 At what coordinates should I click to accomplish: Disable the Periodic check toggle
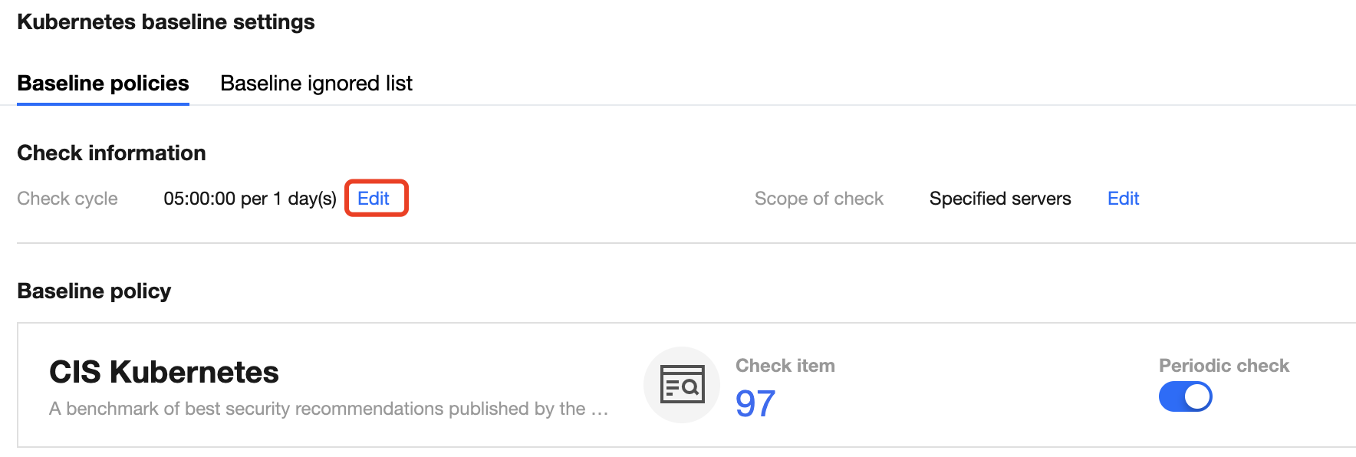click(x=1185, y=397)
